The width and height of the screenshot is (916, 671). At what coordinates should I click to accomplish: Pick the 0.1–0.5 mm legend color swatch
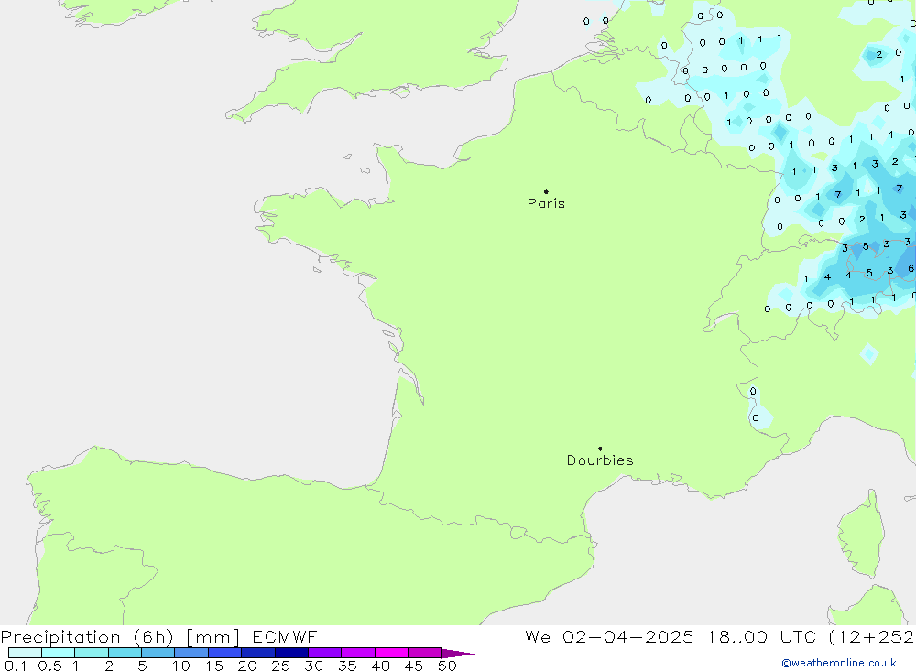point(25,653)
